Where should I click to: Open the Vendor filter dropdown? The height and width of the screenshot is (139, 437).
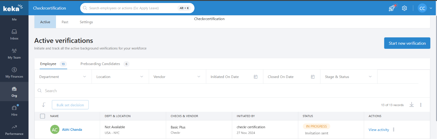[x=177, y=77]
